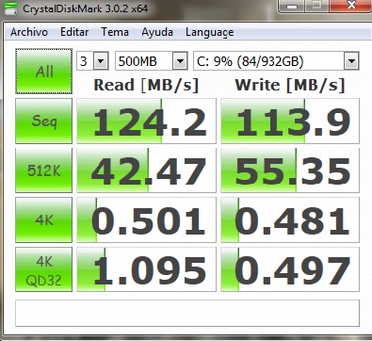Select the 4K QD32 read result 1.095
Image resolution: width=372 pixels, height=341 pixels.
pyautogui.click(x=146, y=269)
